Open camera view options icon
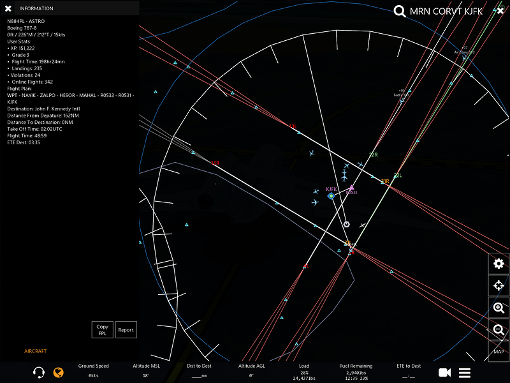The width and height of the screenshot is (510, 383). pyautogui.click(x=444, y=373)
